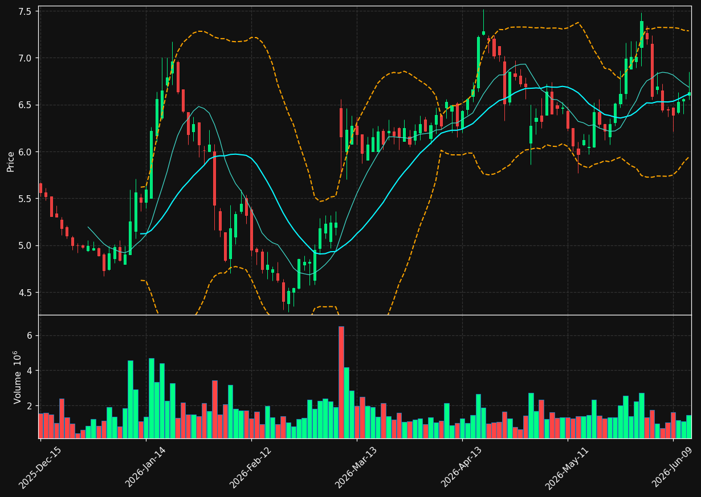Click the Price y-axis title
701x497 pixels.
[11, 161]
